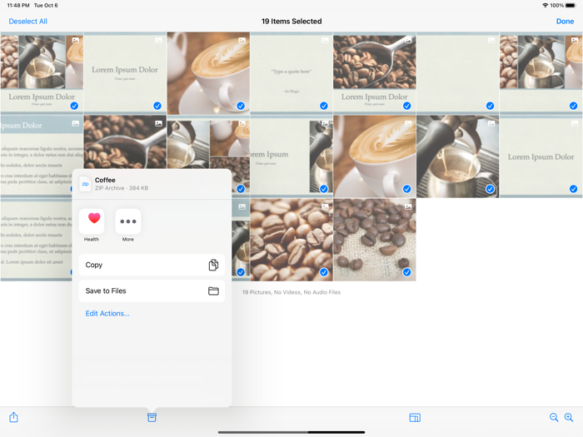Uncheck second-row 'Lorem Ipsum Dolor' plain slide
Screen dimensions: 583x437
tap(573, 189)
